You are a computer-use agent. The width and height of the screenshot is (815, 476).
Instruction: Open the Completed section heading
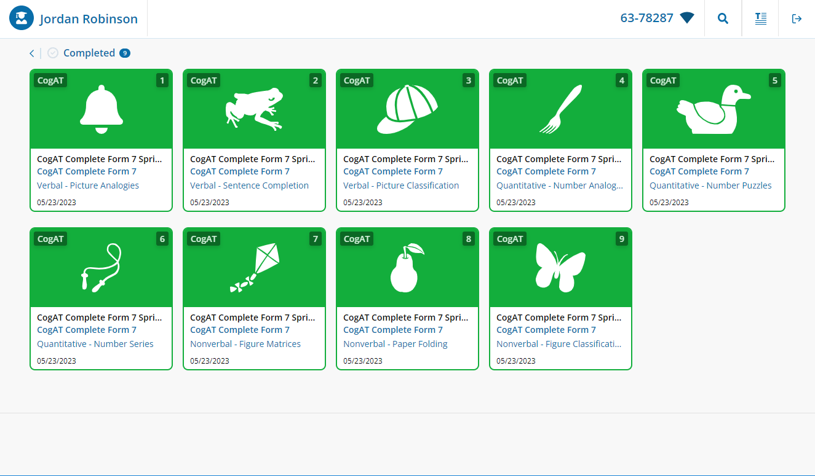[x=89, y=53]
